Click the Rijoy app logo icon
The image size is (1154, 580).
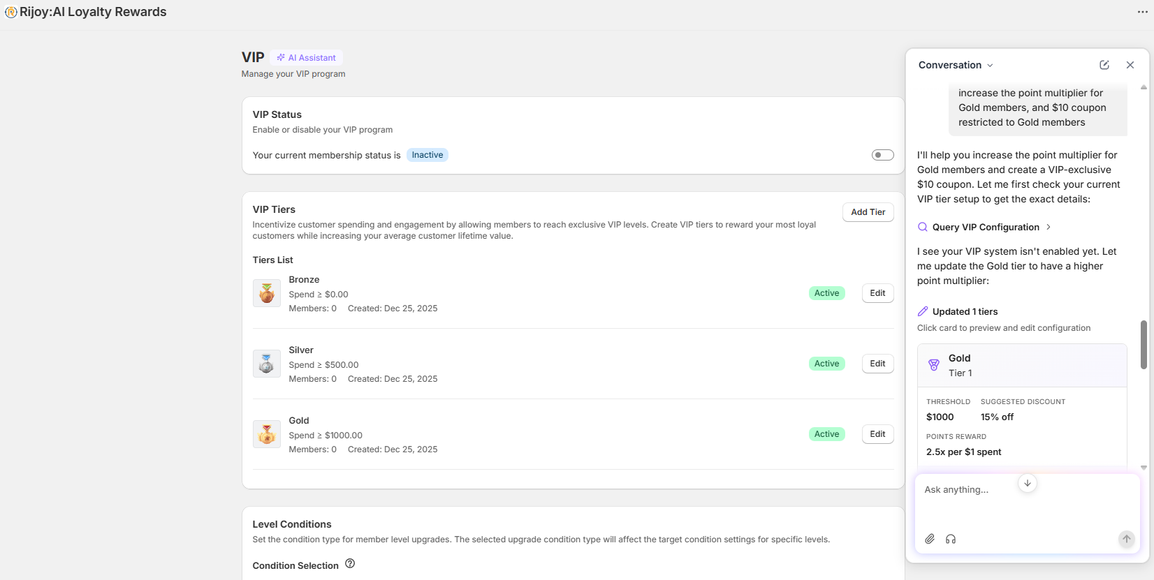[x=11, y=12]
